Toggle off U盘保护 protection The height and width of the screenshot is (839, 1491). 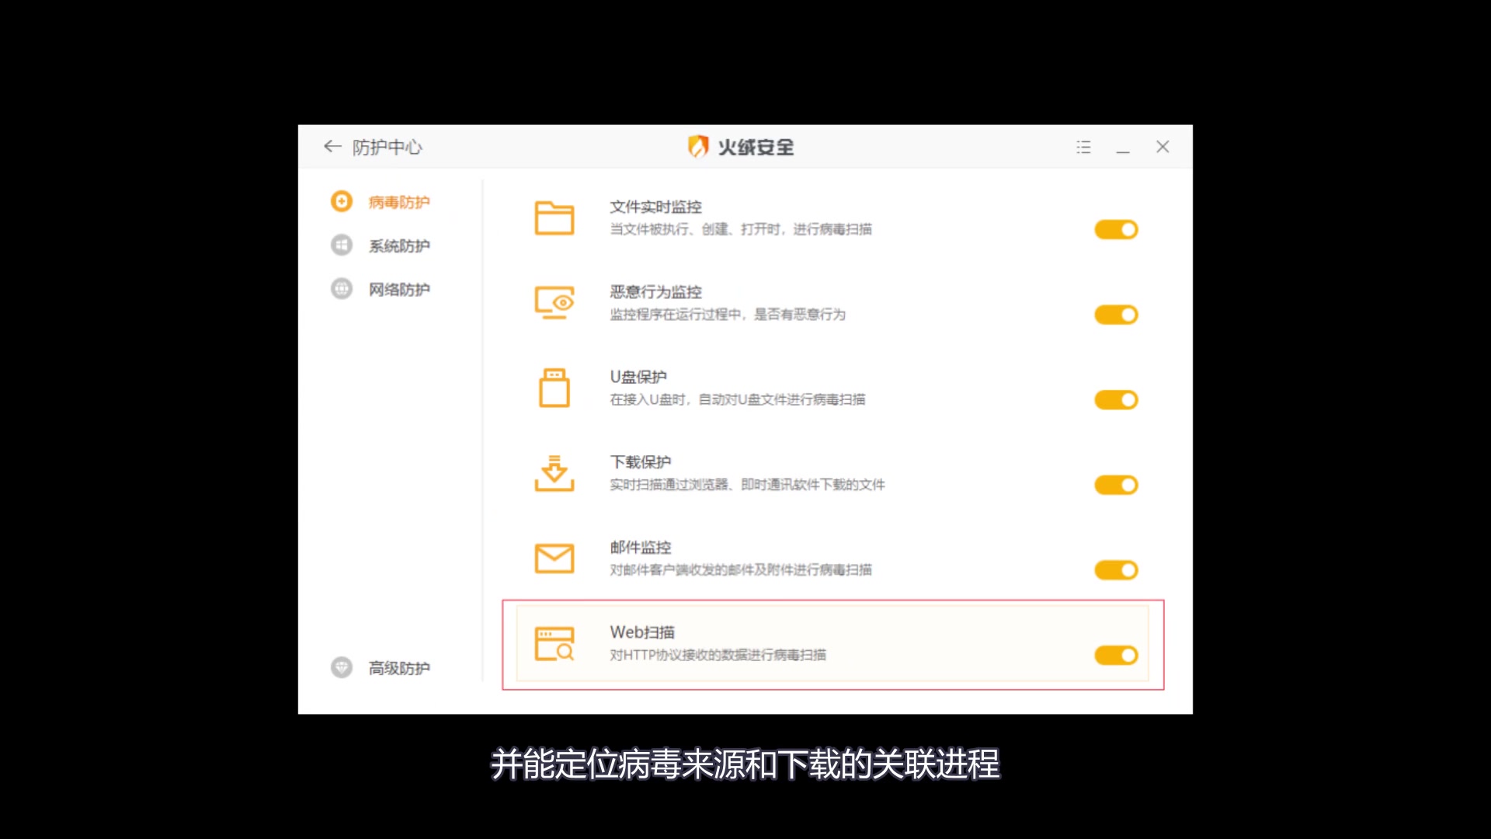[x=1116, y=399]
